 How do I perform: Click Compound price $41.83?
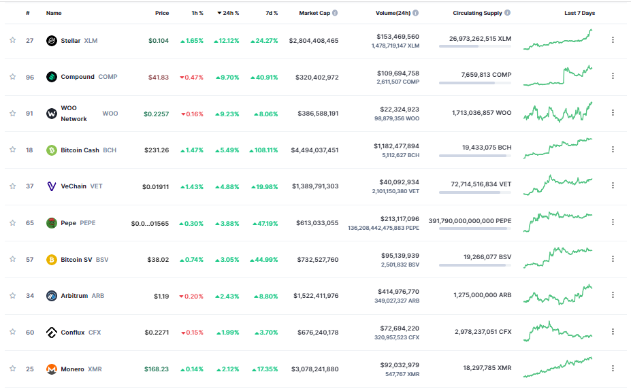(159, 77)
